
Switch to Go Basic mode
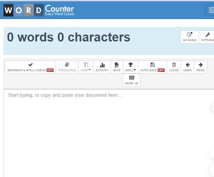click(189, 37)
